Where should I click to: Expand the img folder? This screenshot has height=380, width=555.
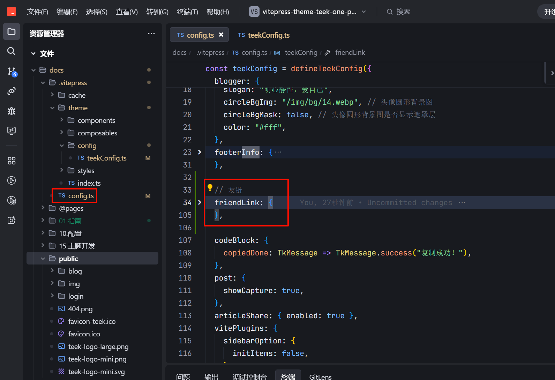[x=52, y=283]
